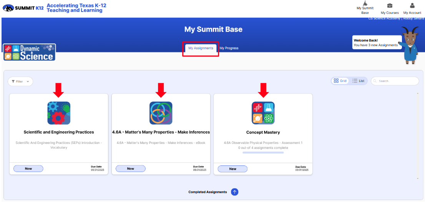This screenshot has height=202, width=425.
Task: Select List view toggle
Action: (358, 81)
